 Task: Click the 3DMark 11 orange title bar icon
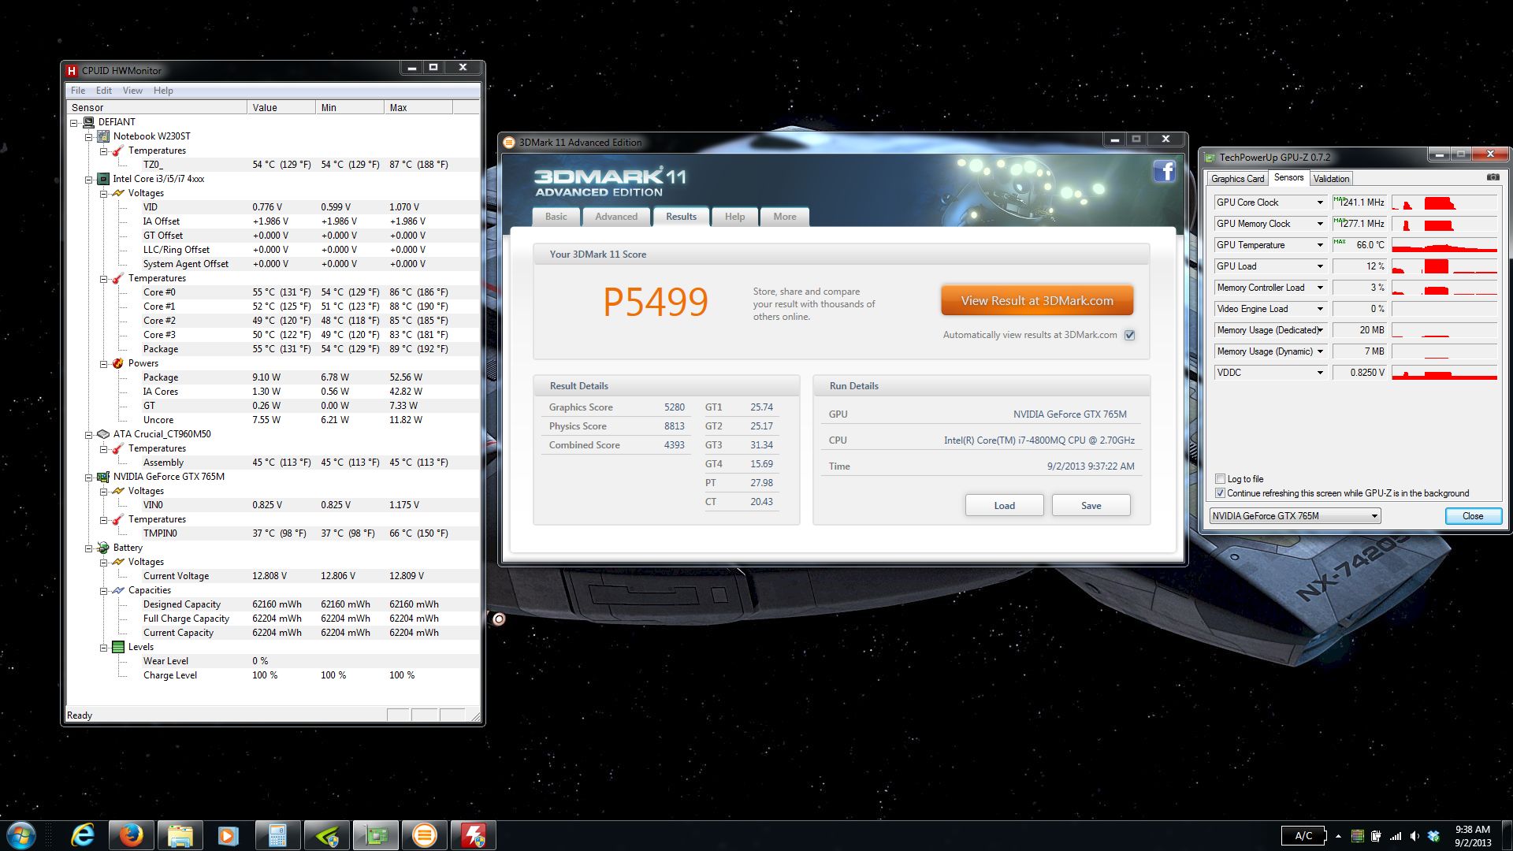[509, 143]
